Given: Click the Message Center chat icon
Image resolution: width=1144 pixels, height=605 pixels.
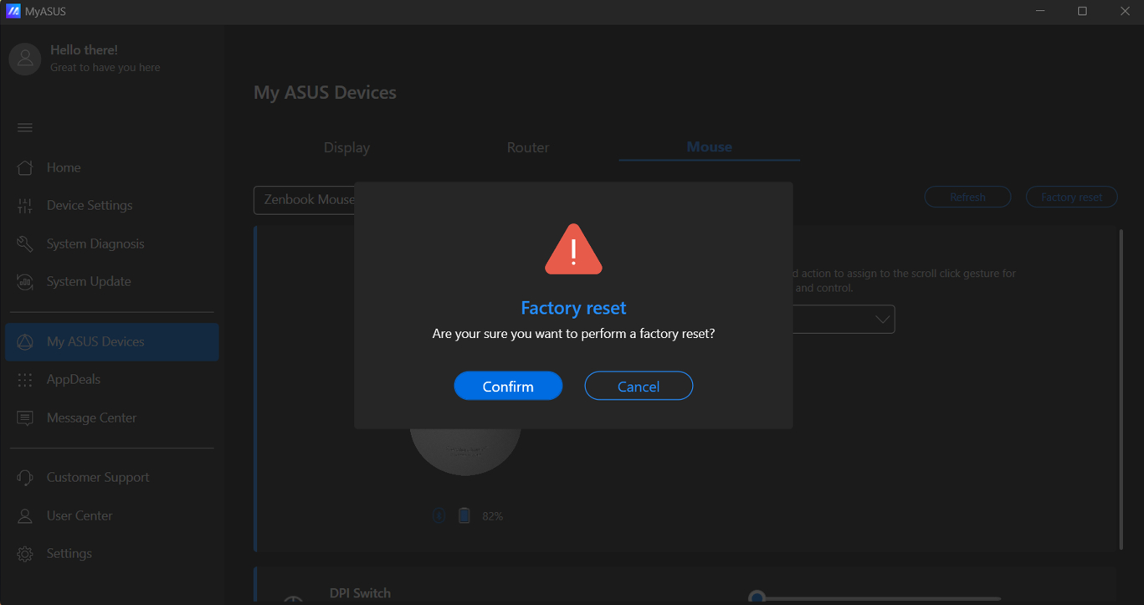Looking at the screenshot, I should click(x=25, y=418).
